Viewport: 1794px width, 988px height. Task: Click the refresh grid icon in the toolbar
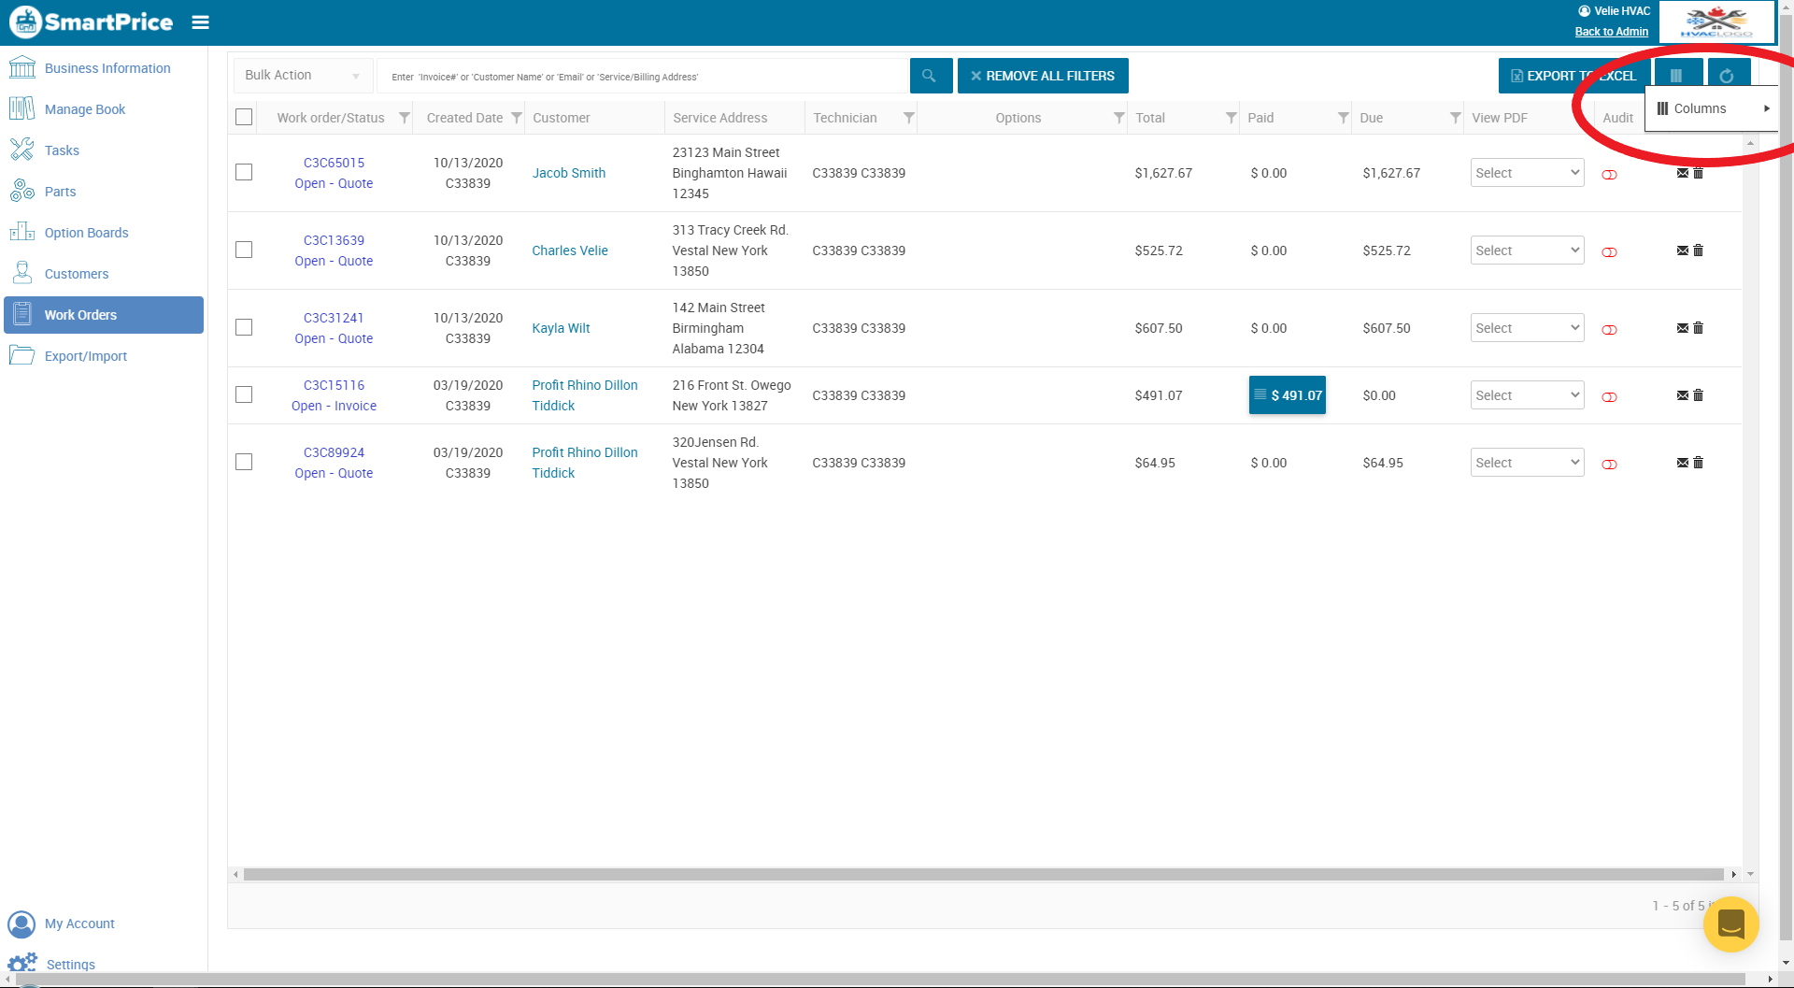coord(1728,75)
